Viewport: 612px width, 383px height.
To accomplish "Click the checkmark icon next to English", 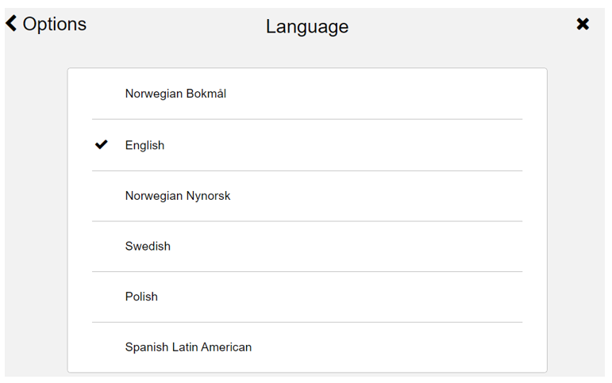I will click(101, 144).
